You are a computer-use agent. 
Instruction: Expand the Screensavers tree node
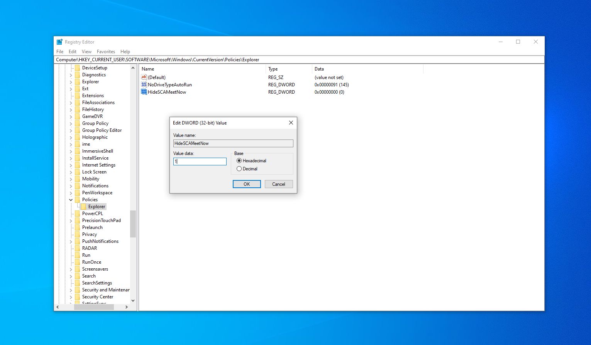pyautogui.click(x=71, y=269)
